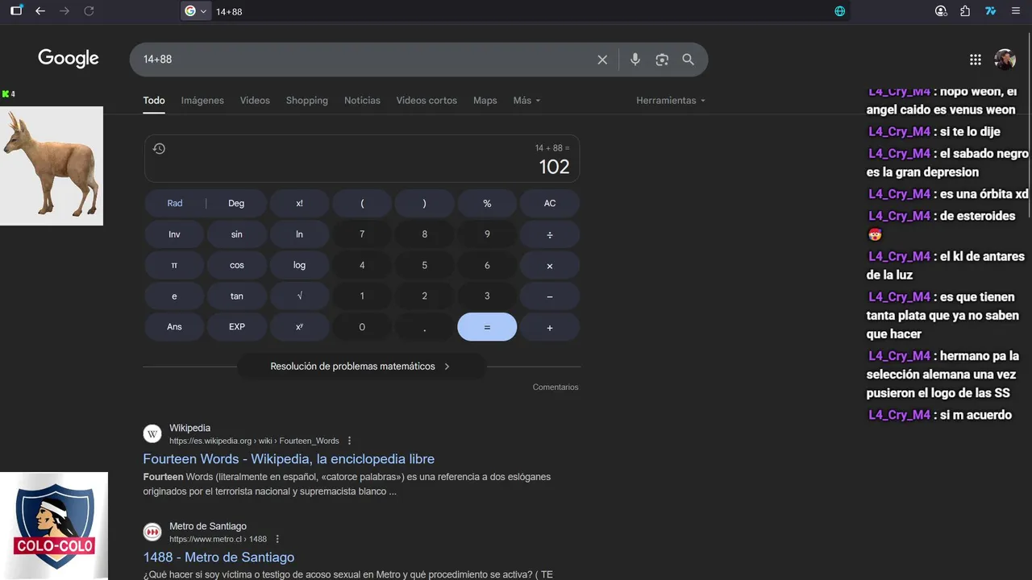Switch to the Shopping tab
Image resolution: width=1032 pixels, height=580 pixels.
306,101
